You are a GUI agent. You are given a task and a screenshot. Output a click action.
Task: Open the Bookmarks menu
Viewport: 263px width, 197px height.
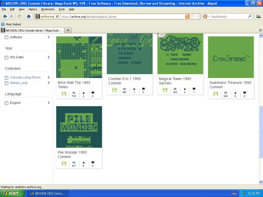click(x=48, y=9)
